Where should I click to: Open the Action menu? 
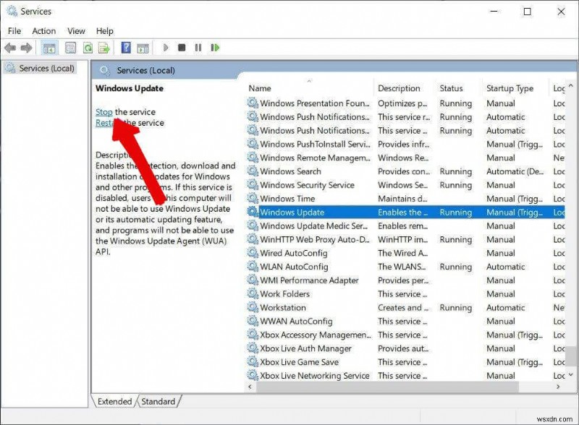(43, 30)
